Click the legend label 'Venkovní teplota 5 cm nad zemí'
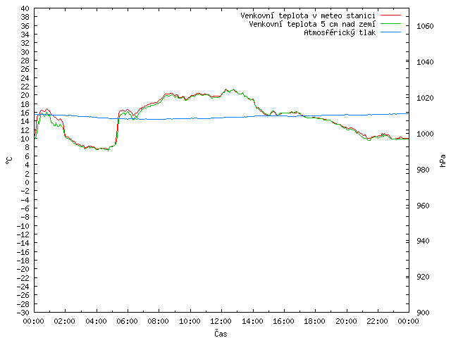451x338 pixels. 312,24
